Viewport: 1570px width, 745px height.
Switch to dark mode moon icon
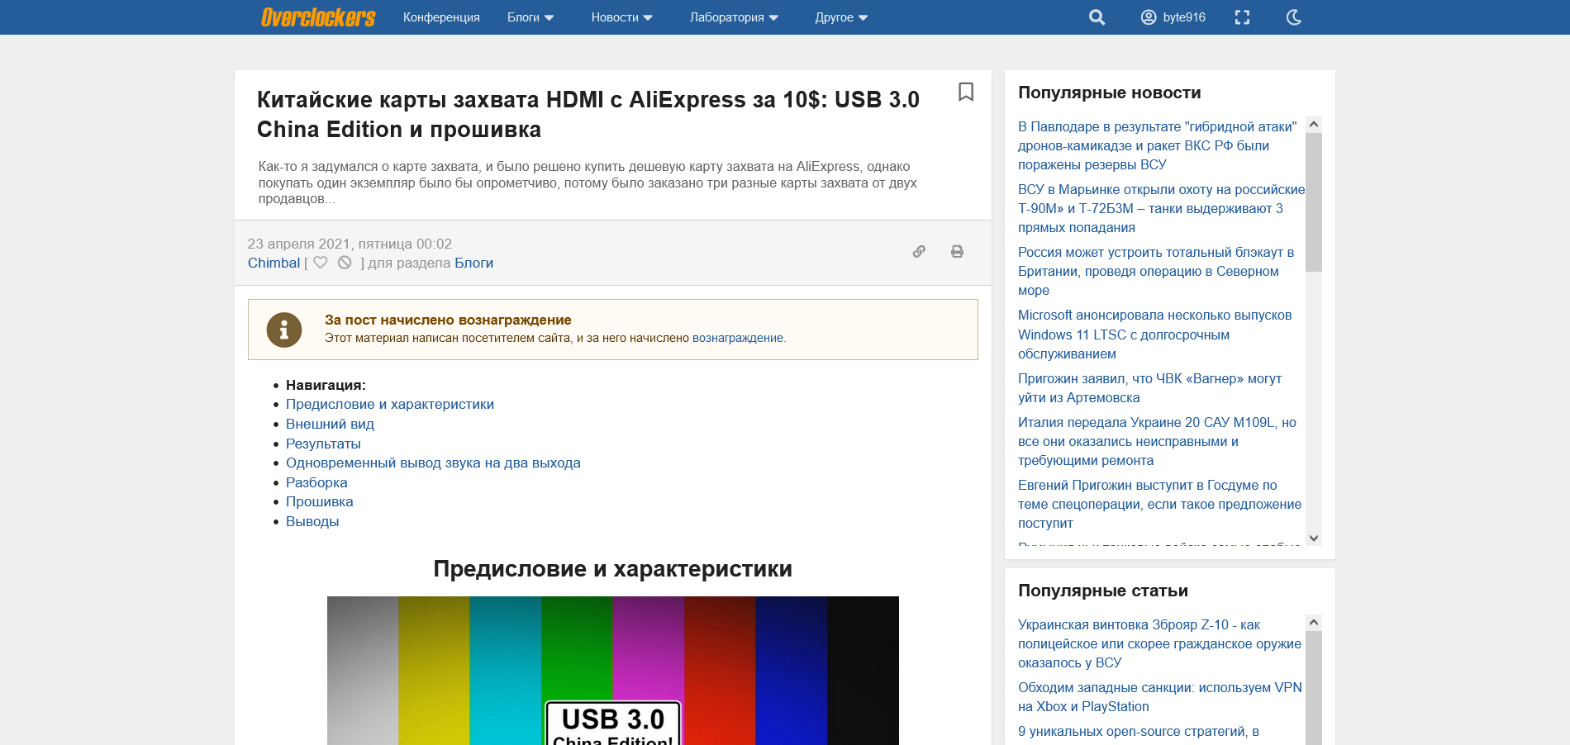click(x=1294, y=17)
